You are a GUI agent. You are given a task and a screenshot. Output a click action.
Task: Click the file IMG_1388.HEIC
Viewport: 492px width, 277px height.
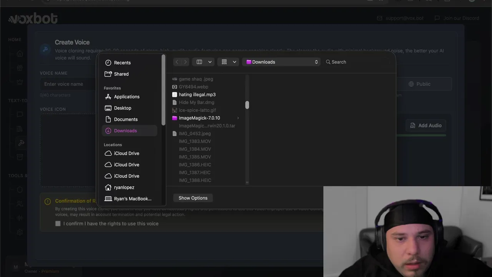pyautogui.click(x=195, y=180)
